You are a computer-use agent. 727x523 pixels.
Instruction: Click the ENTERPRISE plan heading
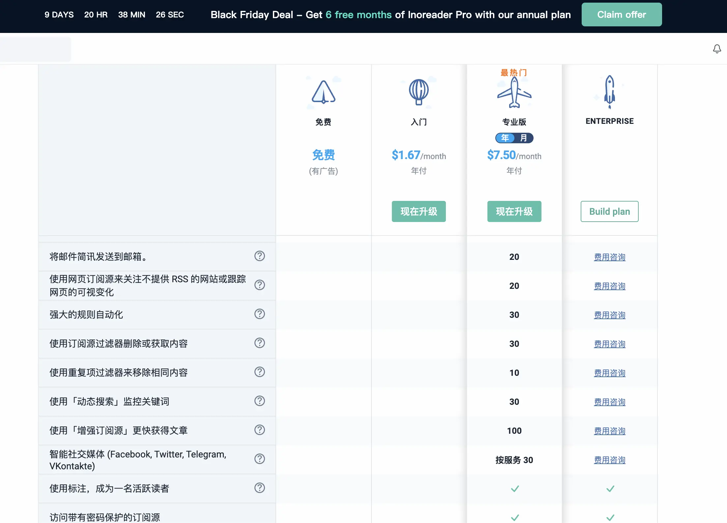pos(610,121)
